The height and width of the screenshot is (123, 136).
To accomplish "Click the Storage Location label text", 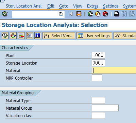I will (x=21, y=63).
